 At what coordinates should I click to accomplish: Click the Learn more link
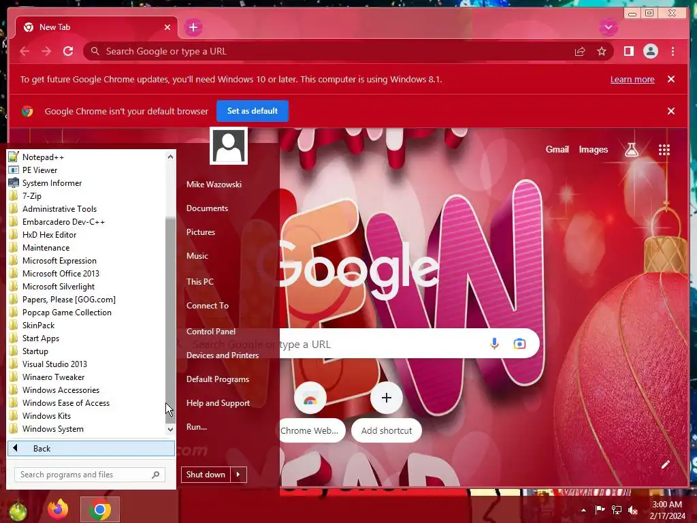click(x=632, y=79)
